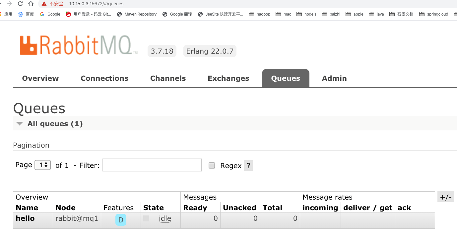The image size is (457, 234).
Task: Click the rabbit@mq1 node cell
Action: pyautogui.click(x=77, y=218)
